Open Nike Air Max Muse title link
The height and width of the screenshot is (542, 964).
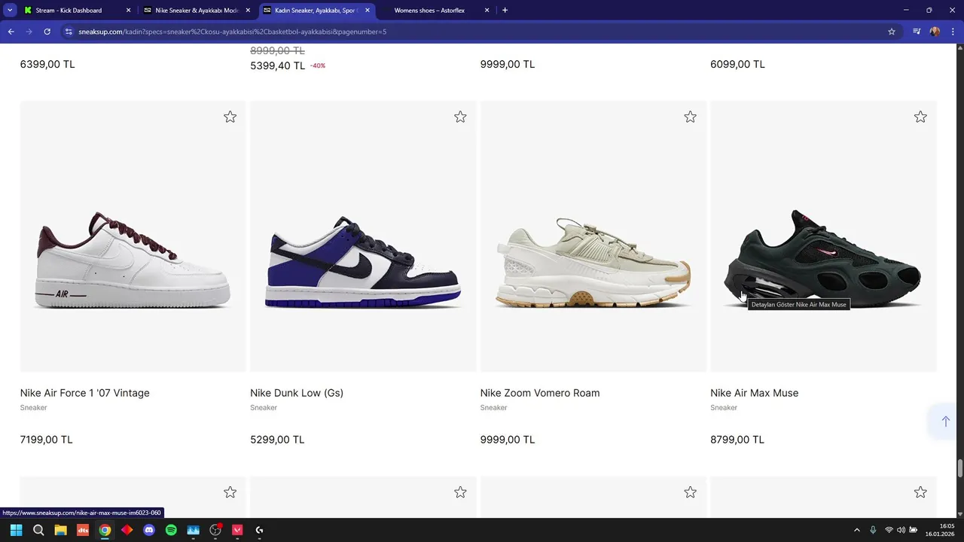(754, 393)
